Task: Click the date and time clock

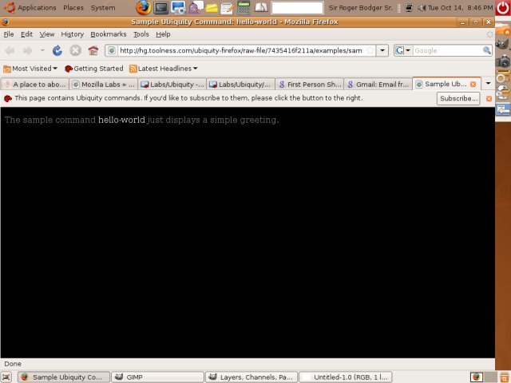Action: click(x=460, y=7)
